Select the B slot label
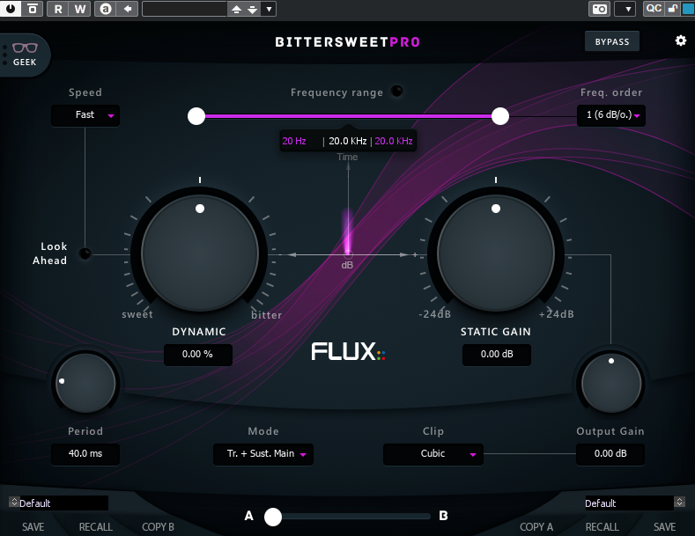 [x=443, y=516]
